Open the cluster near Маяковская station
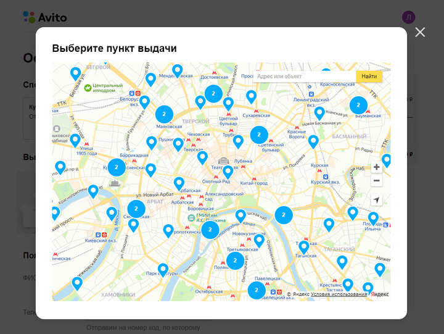The image size is (444, 334). (164, 114)
